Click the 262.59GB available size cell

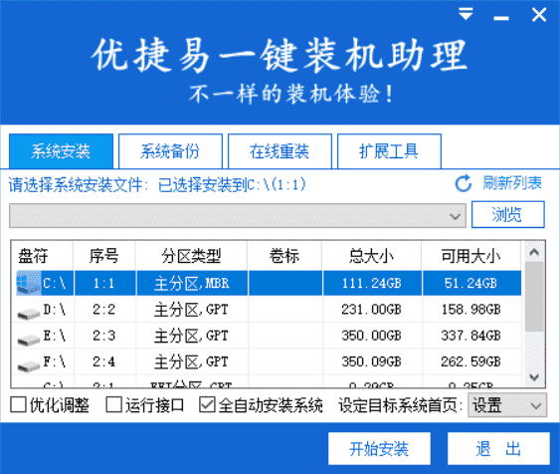471,361
